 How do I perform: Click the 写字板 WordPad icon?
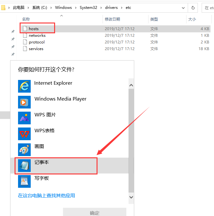pyautogui.click(x=24, y=181)
